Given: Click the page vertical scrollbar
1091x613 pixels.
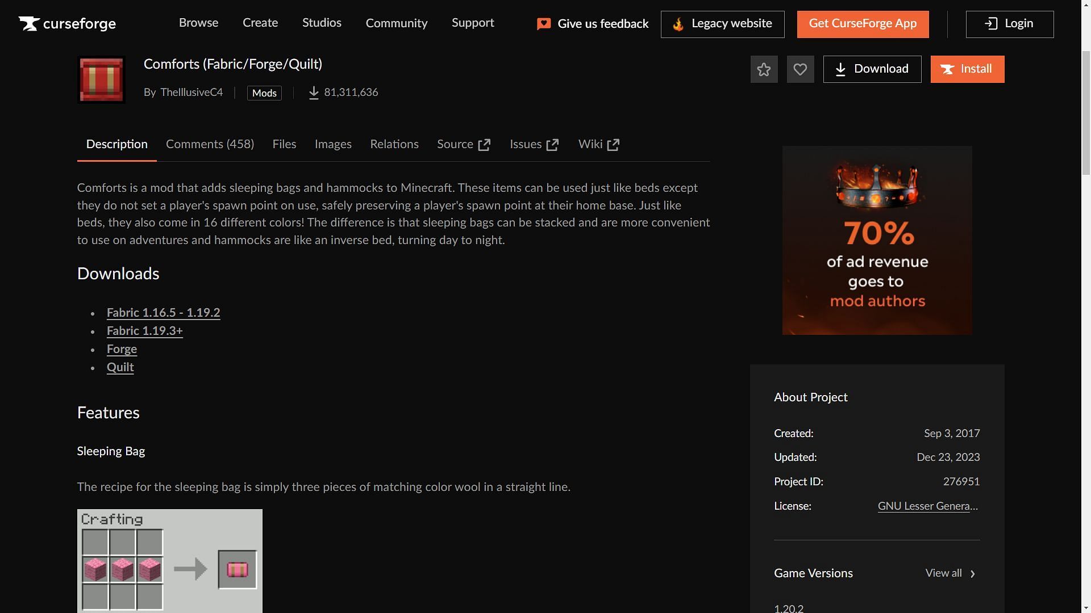Looking at the screenshot, I should (x=1085, y=114).
